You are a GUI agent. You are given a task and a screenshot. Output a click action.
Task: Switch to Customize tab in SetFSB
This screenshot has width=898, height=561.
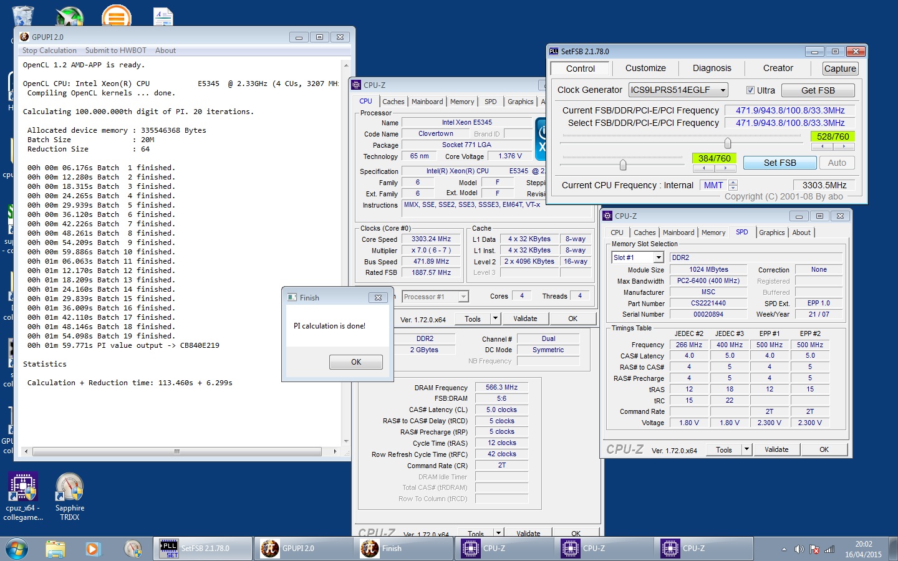tap(645, 69)
